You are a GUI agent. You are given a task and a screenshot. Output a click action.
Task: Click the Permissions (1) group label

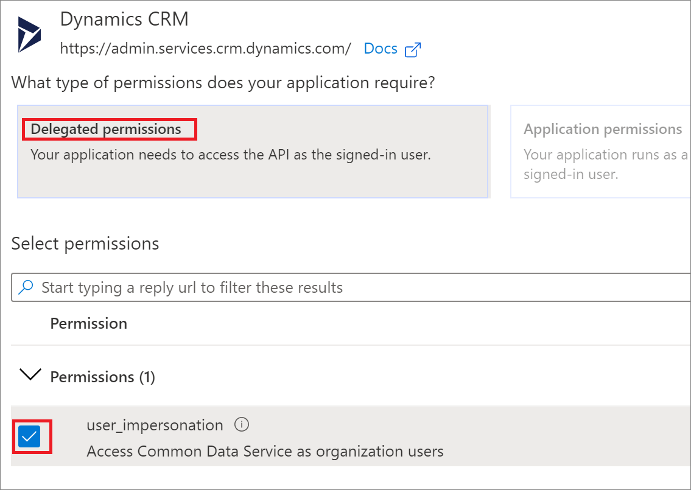103,377
